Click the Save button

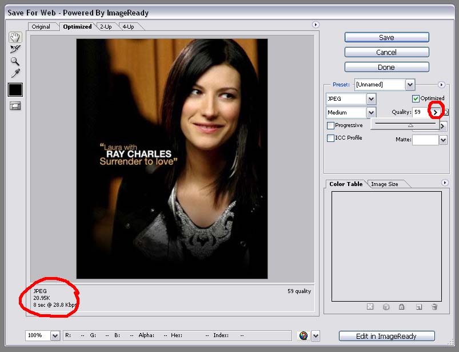pyautogui.click(x=387, y=38)
